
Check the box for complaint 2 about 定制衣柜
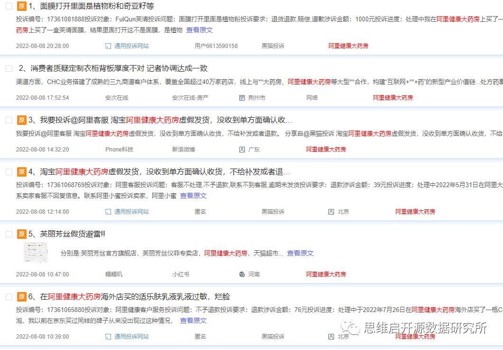[8, 68]
